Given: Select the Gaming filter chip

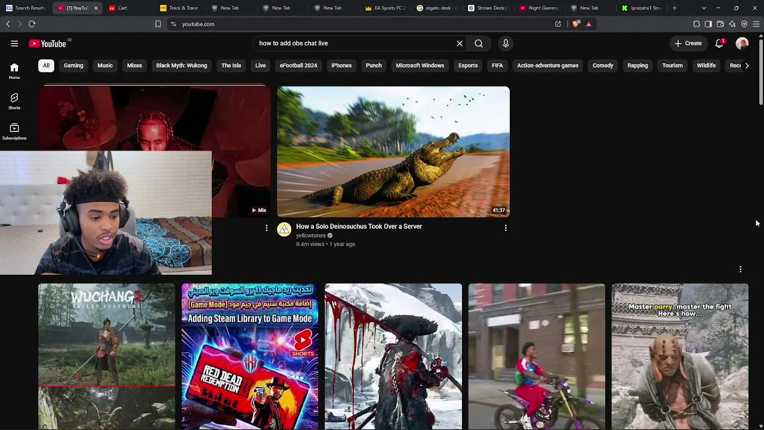Looking at the screenshot, I should pyautogui.click(x=73, y=65).
